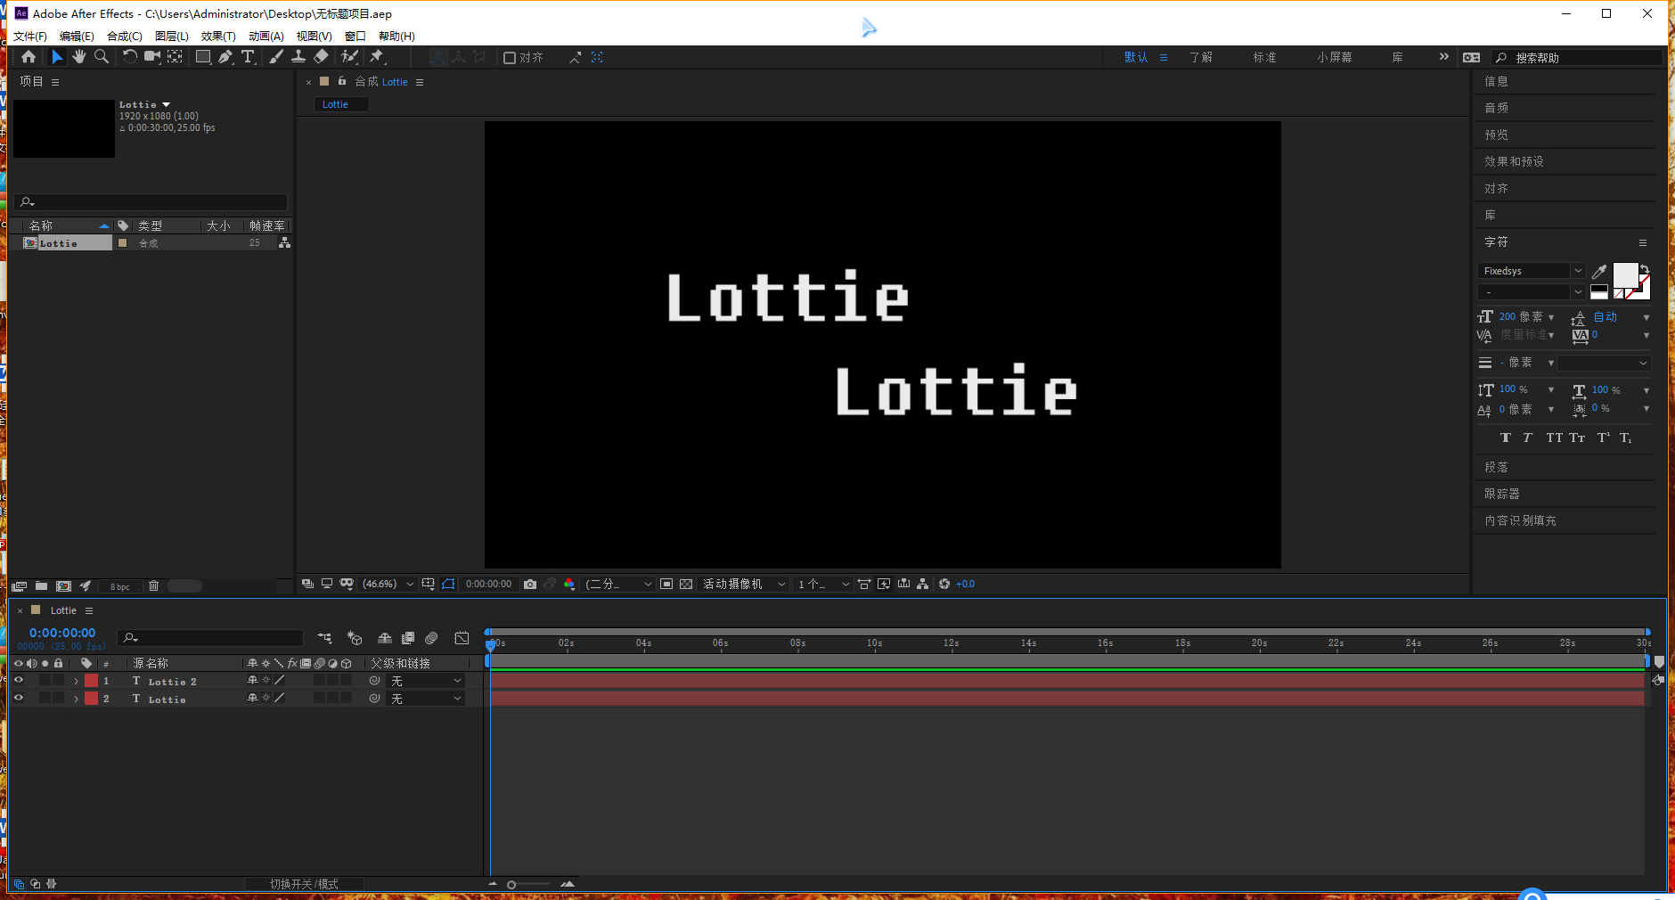The image size is (1675, 900).
Task: Toggle shy switch on Lottie 2 layer
Action: [252, 681]
